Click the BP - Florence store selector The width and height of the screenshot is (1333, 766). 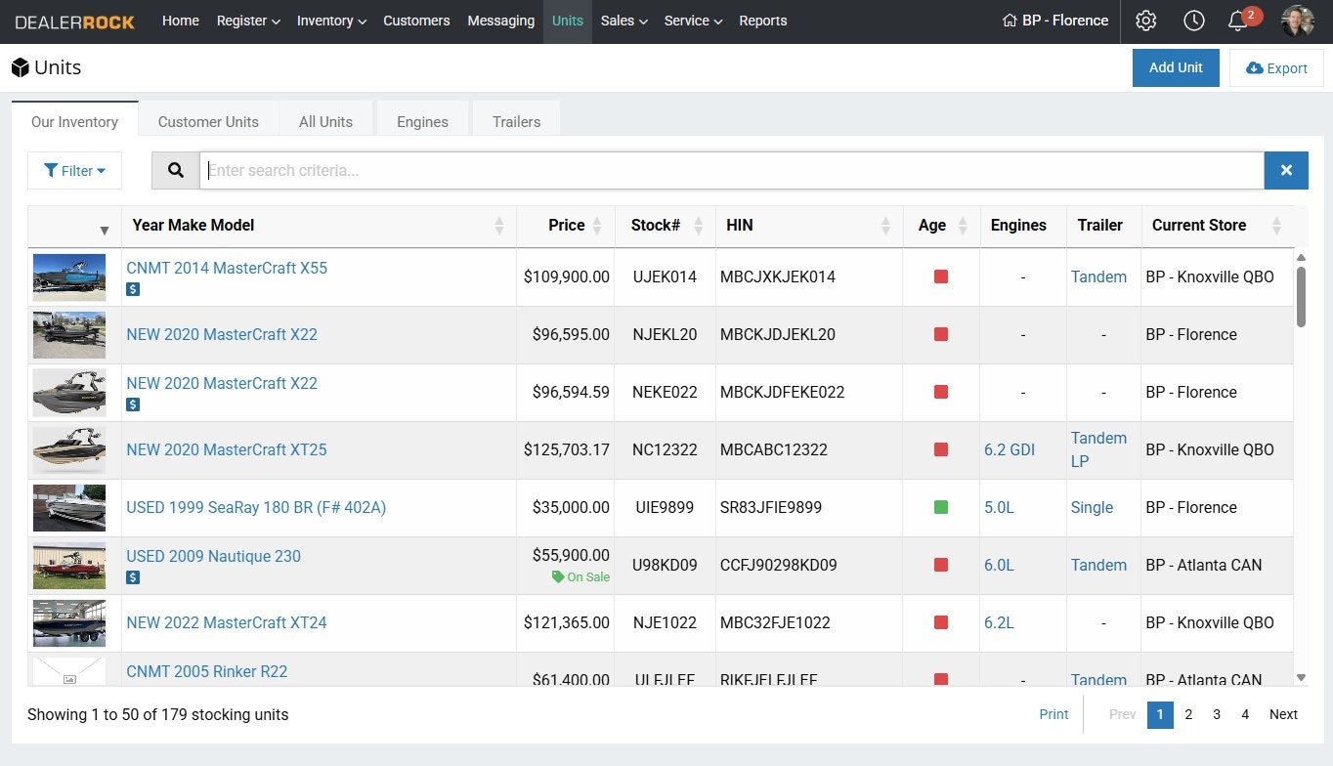pos(1055,21)
